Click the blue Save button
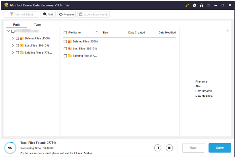 220,148
